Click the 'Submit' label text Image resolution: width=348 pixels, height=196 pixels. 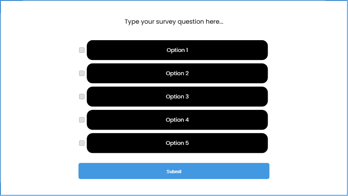click(x=174, y=171)
